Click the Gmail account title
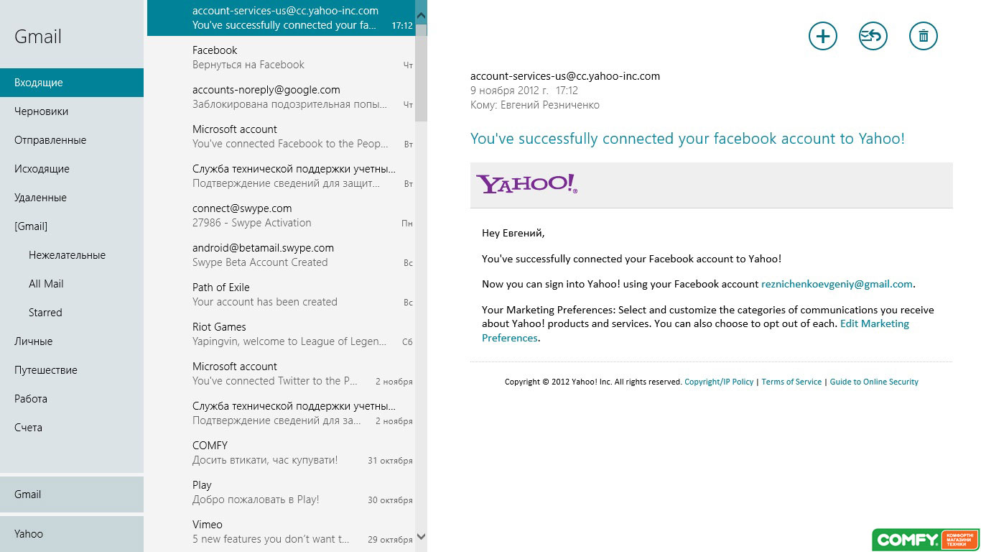 click(x=38, y=37)
